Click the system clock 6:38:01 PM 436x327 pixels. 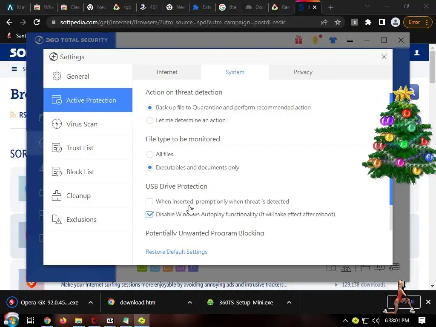(397, 321)
